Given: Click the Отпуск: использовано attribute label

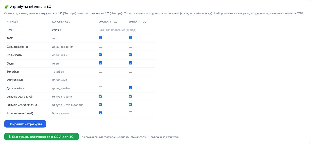Looking at the screenshot, I should [22, 105].
